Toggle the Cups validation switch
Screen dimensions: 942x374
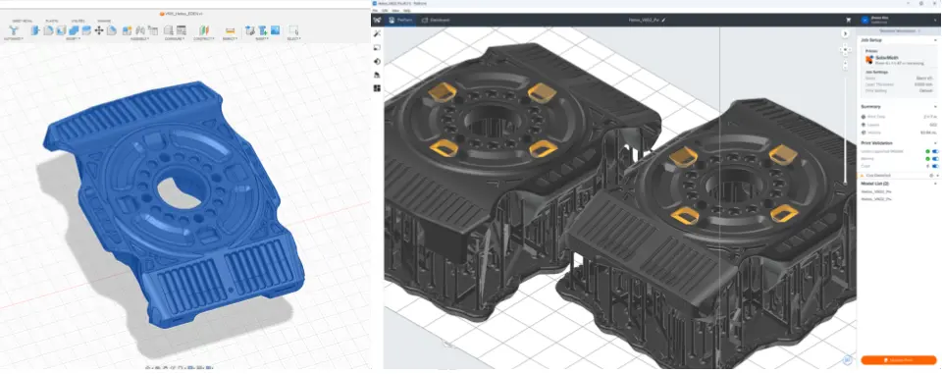tap(935, 166)
